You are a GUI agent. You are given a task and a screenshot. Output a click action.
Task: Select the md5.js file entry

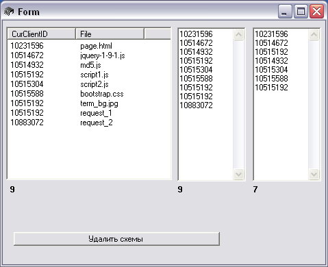[90, 65]
